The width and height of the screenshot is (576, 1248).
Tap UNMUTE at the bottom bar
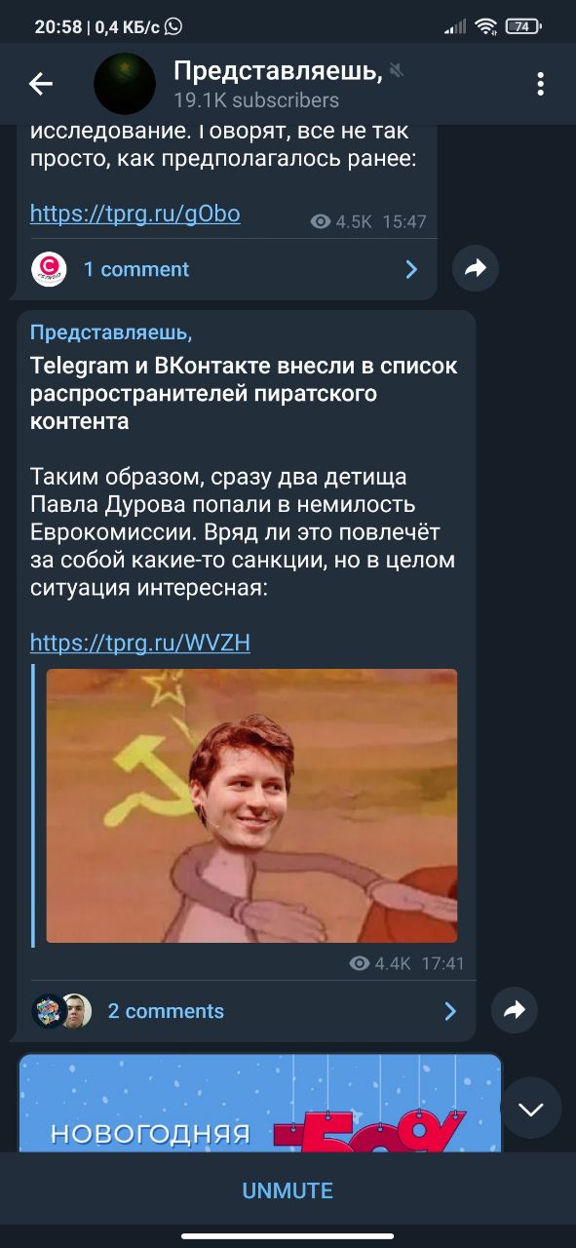[288, 1190]
